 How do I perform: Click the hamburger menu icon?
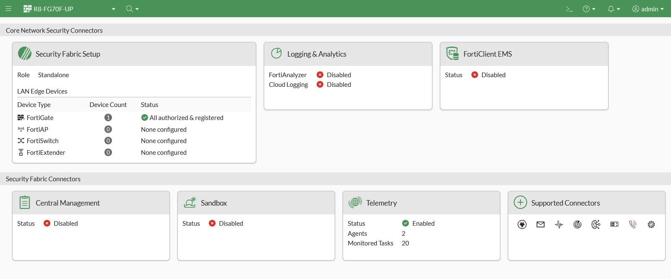8,9
